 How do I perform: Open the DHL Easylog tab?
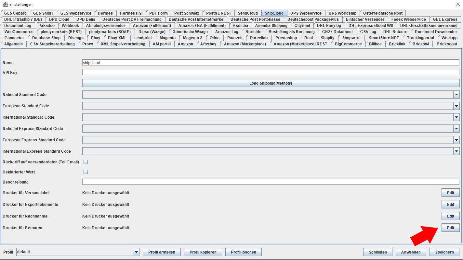329,26
